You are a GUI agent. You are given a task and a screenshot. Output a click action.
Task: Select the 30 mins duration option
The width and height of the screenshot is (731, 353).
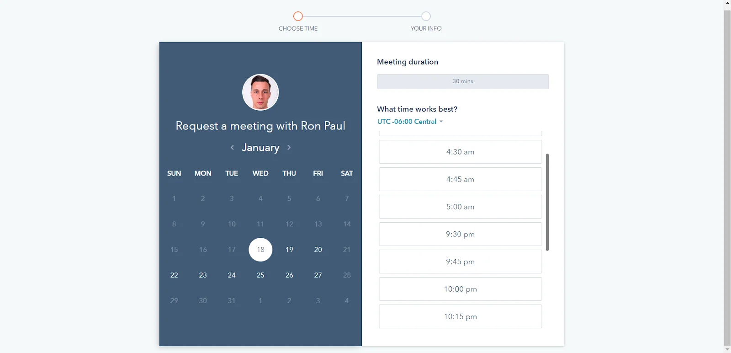tap(463, 81)
